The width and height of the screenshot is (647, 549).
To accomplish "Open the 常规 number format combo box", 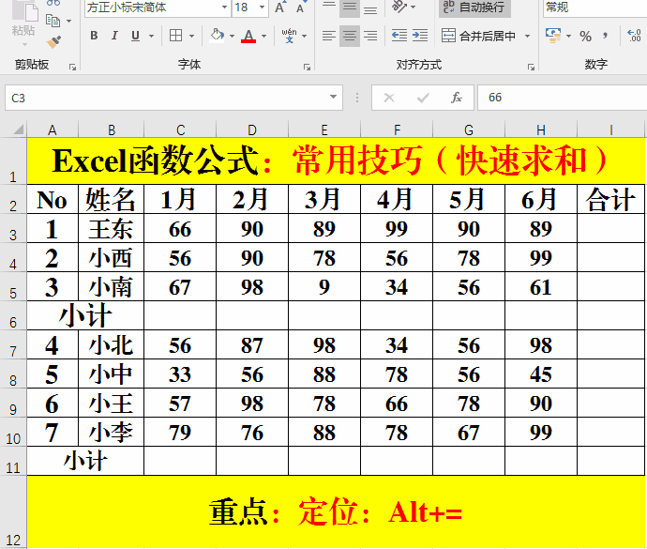I will point(594,8).
